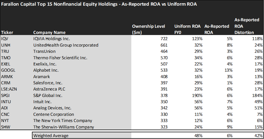Click the table title Farallon Capital heading
The width and height of the screenshot is (264, 139).
coord(99,4)
